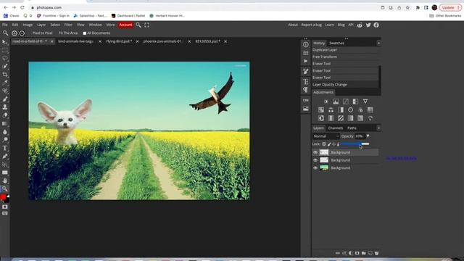Open the Paragraph panel icon

305,90
